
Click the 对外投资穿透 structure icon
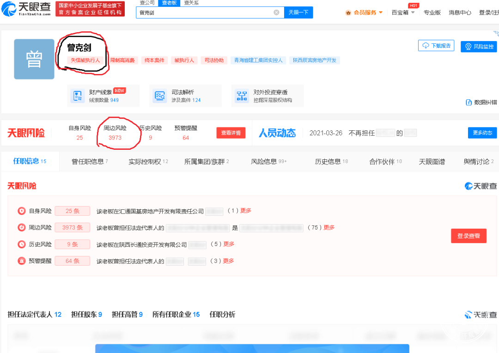pos(242,96)
